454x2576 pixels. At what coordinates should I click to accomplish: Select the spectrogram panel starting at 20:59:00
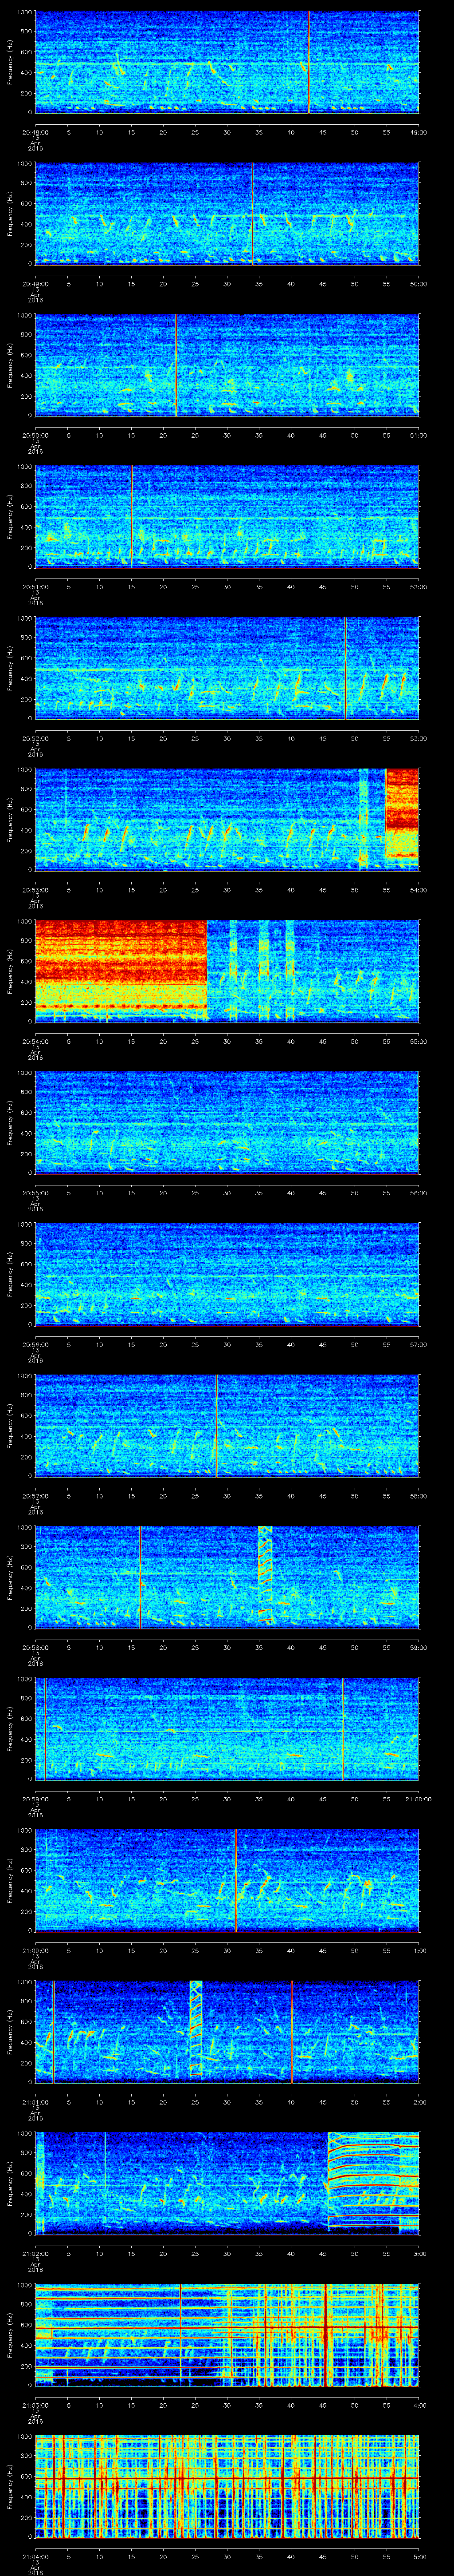227,1728
